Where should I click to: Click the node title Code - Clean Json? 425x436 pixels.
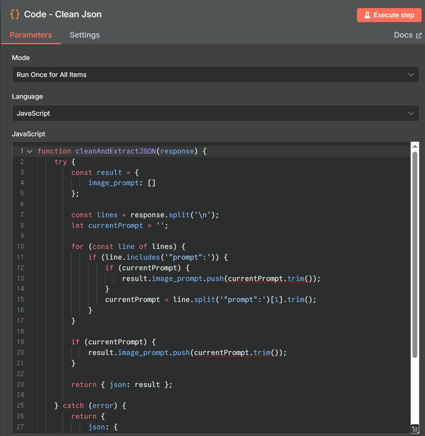point(63,14)
